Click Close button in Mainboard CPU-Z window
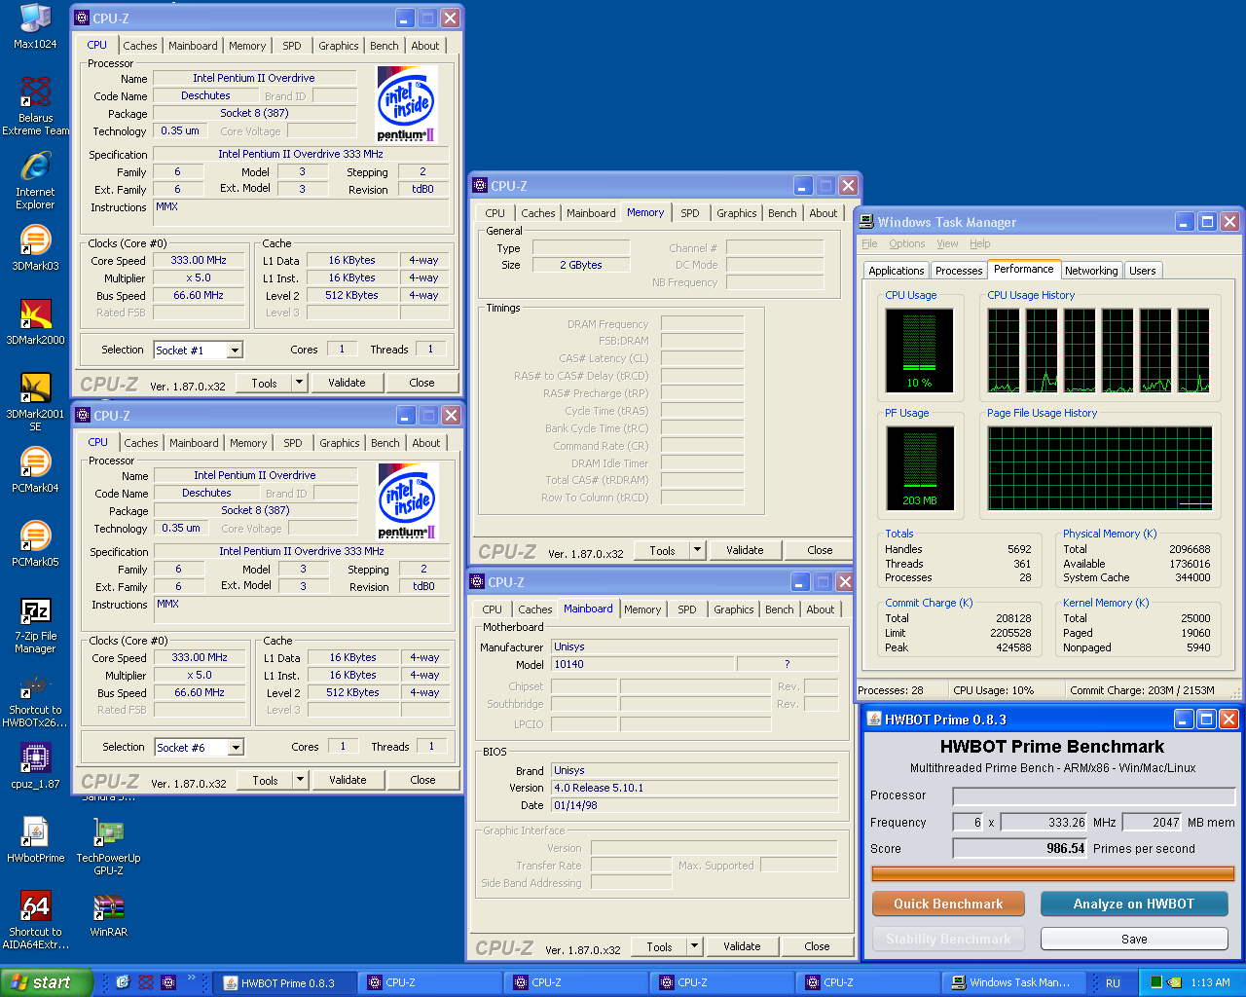Screen dimensions: 1246x997 817,946
